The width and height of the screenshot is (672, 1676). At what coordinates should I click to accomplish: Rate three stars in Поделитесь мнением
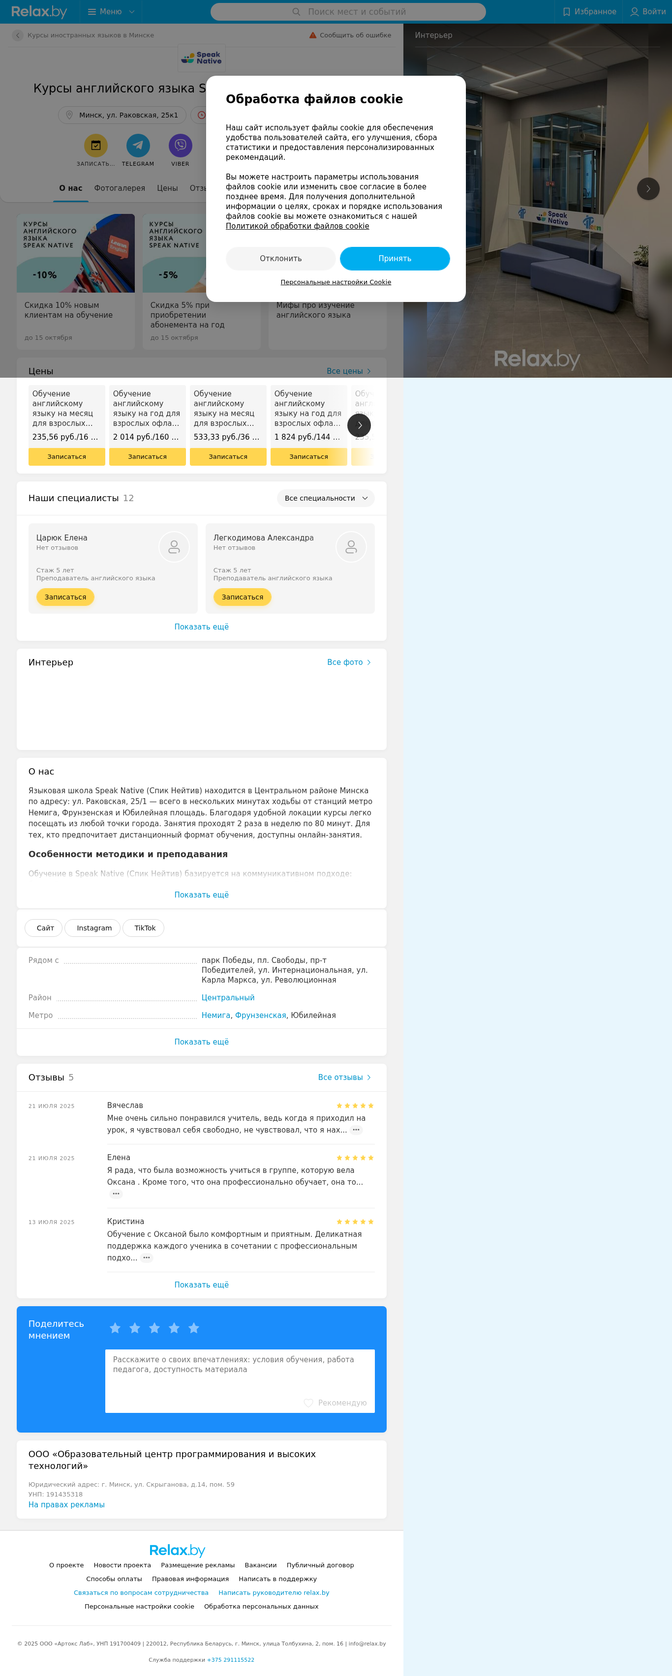pos(154,1328)
